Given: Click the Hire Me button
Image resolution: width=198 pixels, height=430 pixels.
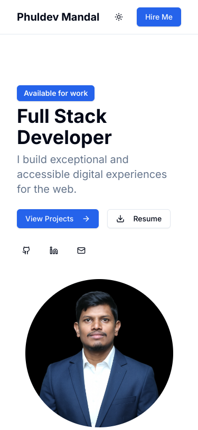Looking at the screenshot, I should point(159,17).
